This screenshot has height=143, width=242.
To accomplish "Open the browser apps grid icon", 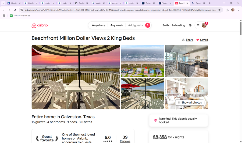I will (4, 16).
